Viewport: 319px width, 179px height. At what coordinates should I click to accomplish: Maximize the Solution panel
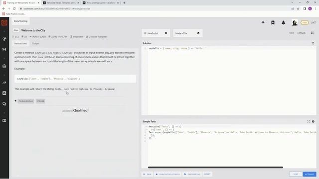(x=313, y=43)
